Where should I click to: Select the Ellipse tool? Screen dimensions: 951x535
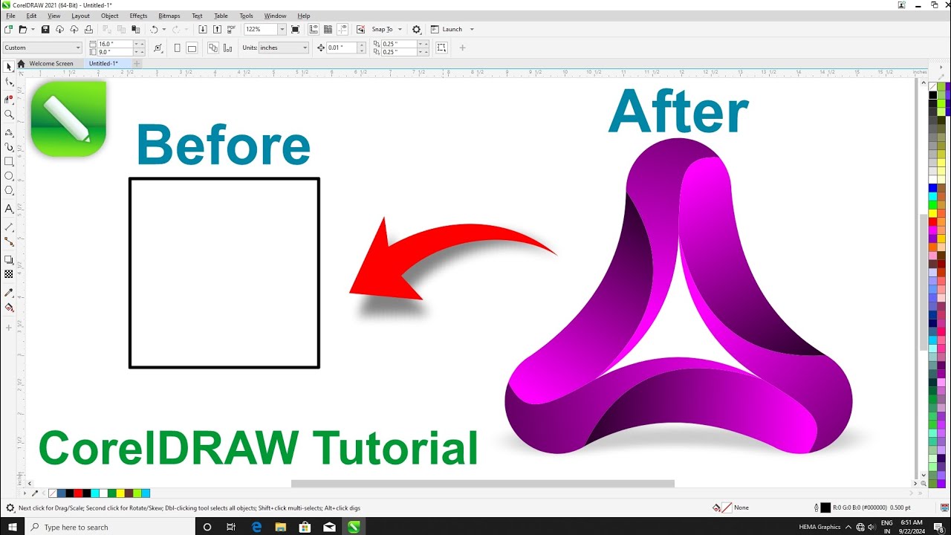click(x=9, y=176)
